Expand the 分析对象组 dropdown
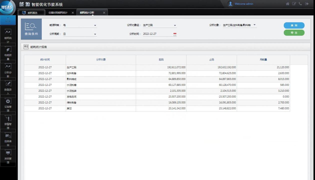Image resolution: width=315 pixels, height=180 pixels. (x=175, y=25)
